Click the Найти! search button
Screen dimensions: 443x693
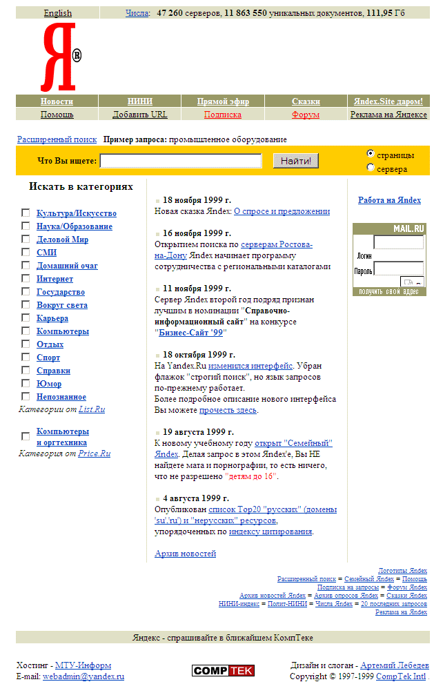click(x=296, y=160)
